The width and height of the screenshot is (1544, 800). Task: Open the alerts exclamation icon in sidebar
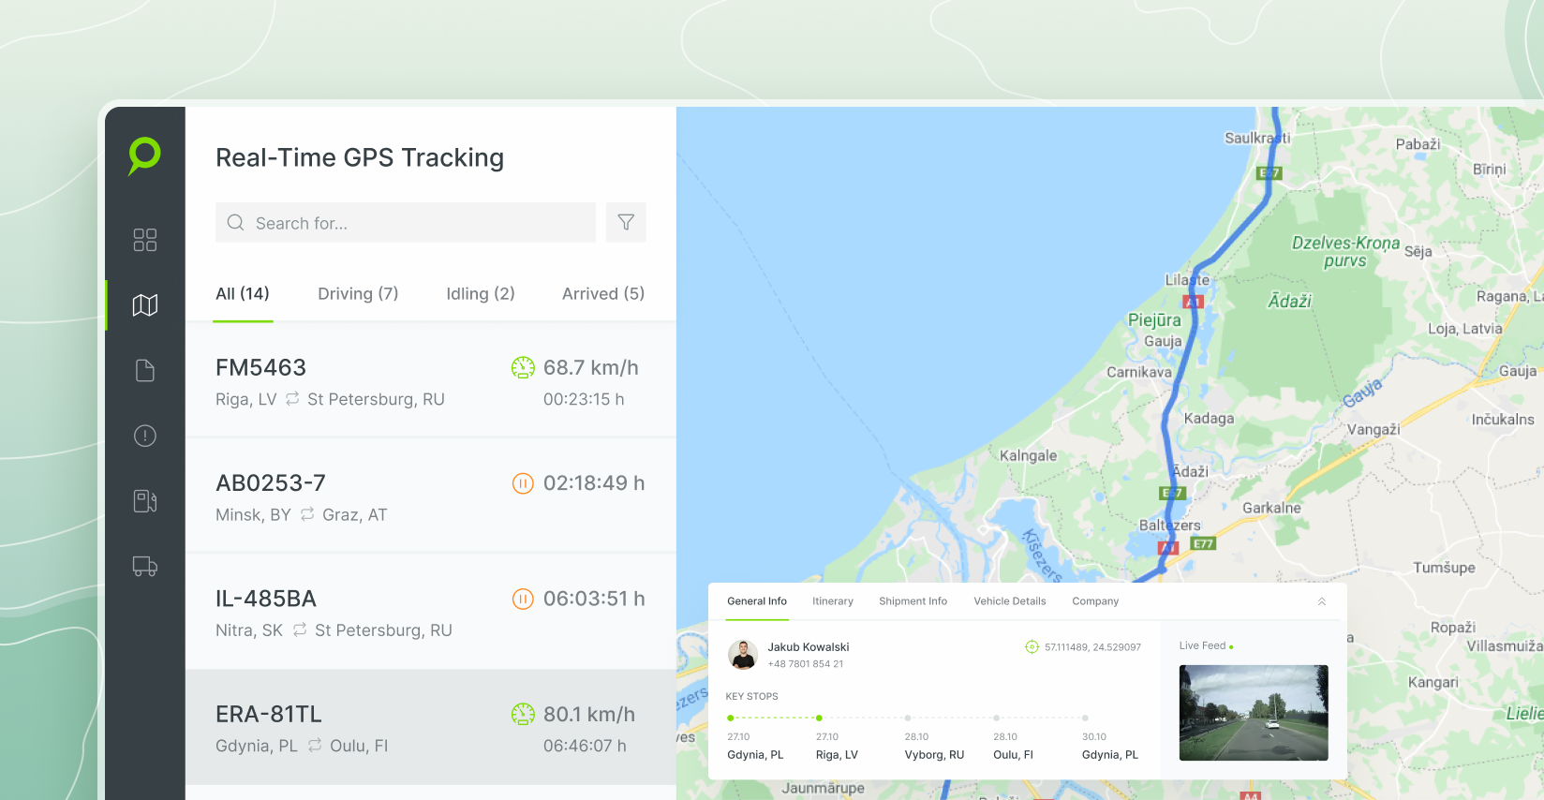click(145, 436)
